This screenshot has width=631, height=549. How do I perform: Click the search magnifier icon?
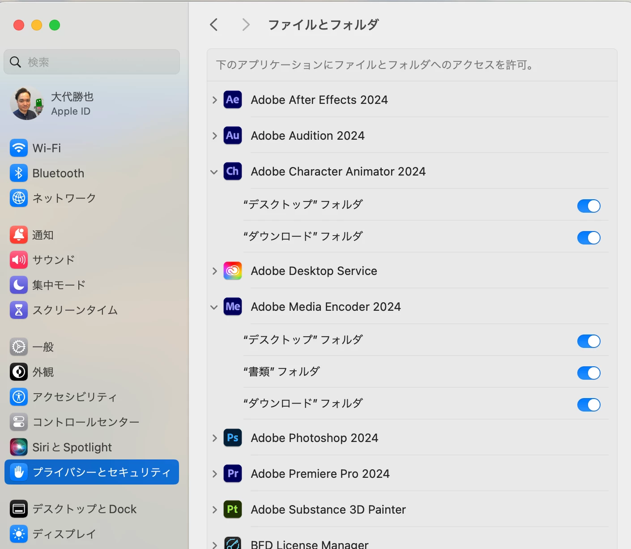pos(15,62)
